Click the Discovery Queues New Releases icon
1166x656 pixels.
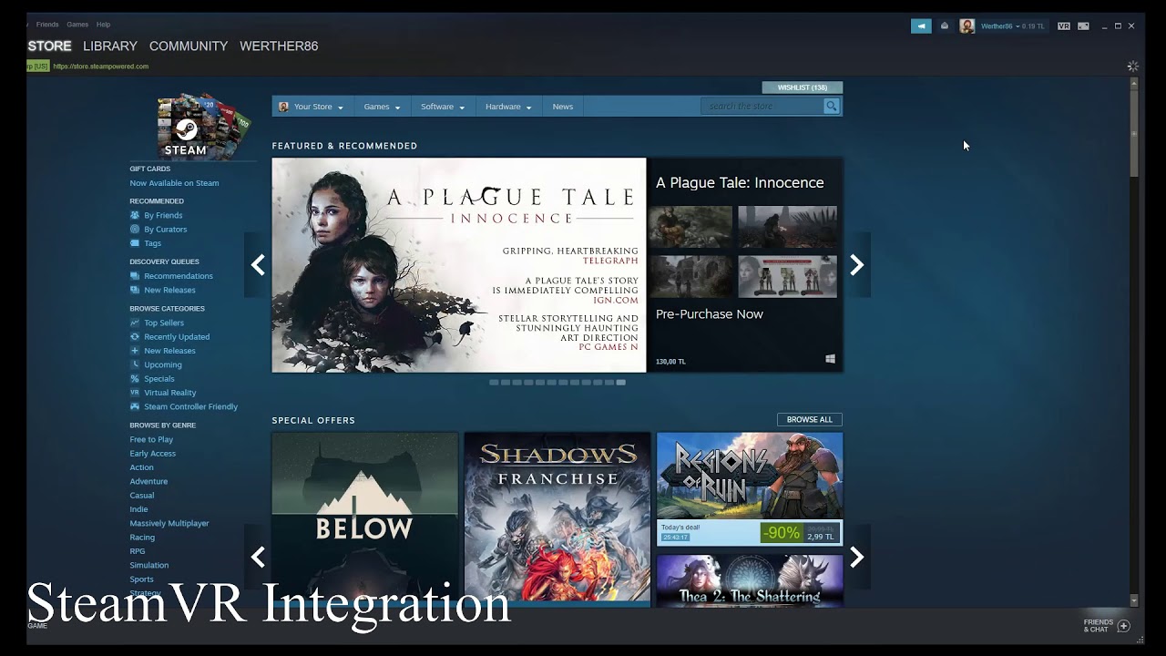(135, 290)
